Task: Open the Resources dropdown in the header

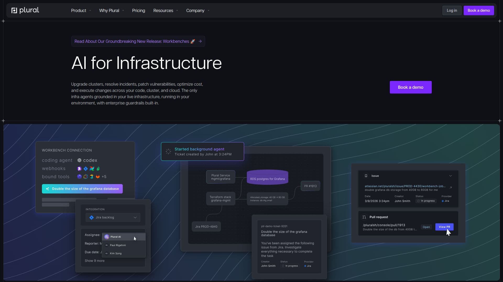Action: click(166, 10)
